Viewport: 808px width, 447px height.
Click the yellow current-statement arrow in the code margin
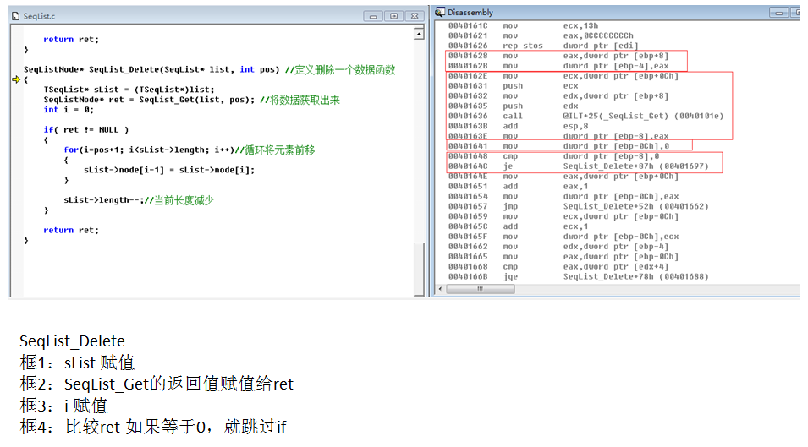[x=16, y=79]
